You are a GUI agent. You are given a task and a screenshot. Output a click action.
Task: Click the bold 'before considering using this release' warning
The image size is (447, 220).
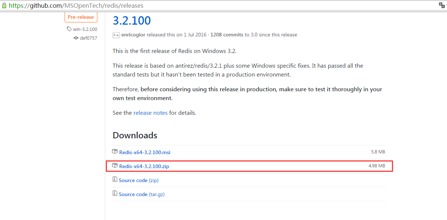click(x=248, y=94)
